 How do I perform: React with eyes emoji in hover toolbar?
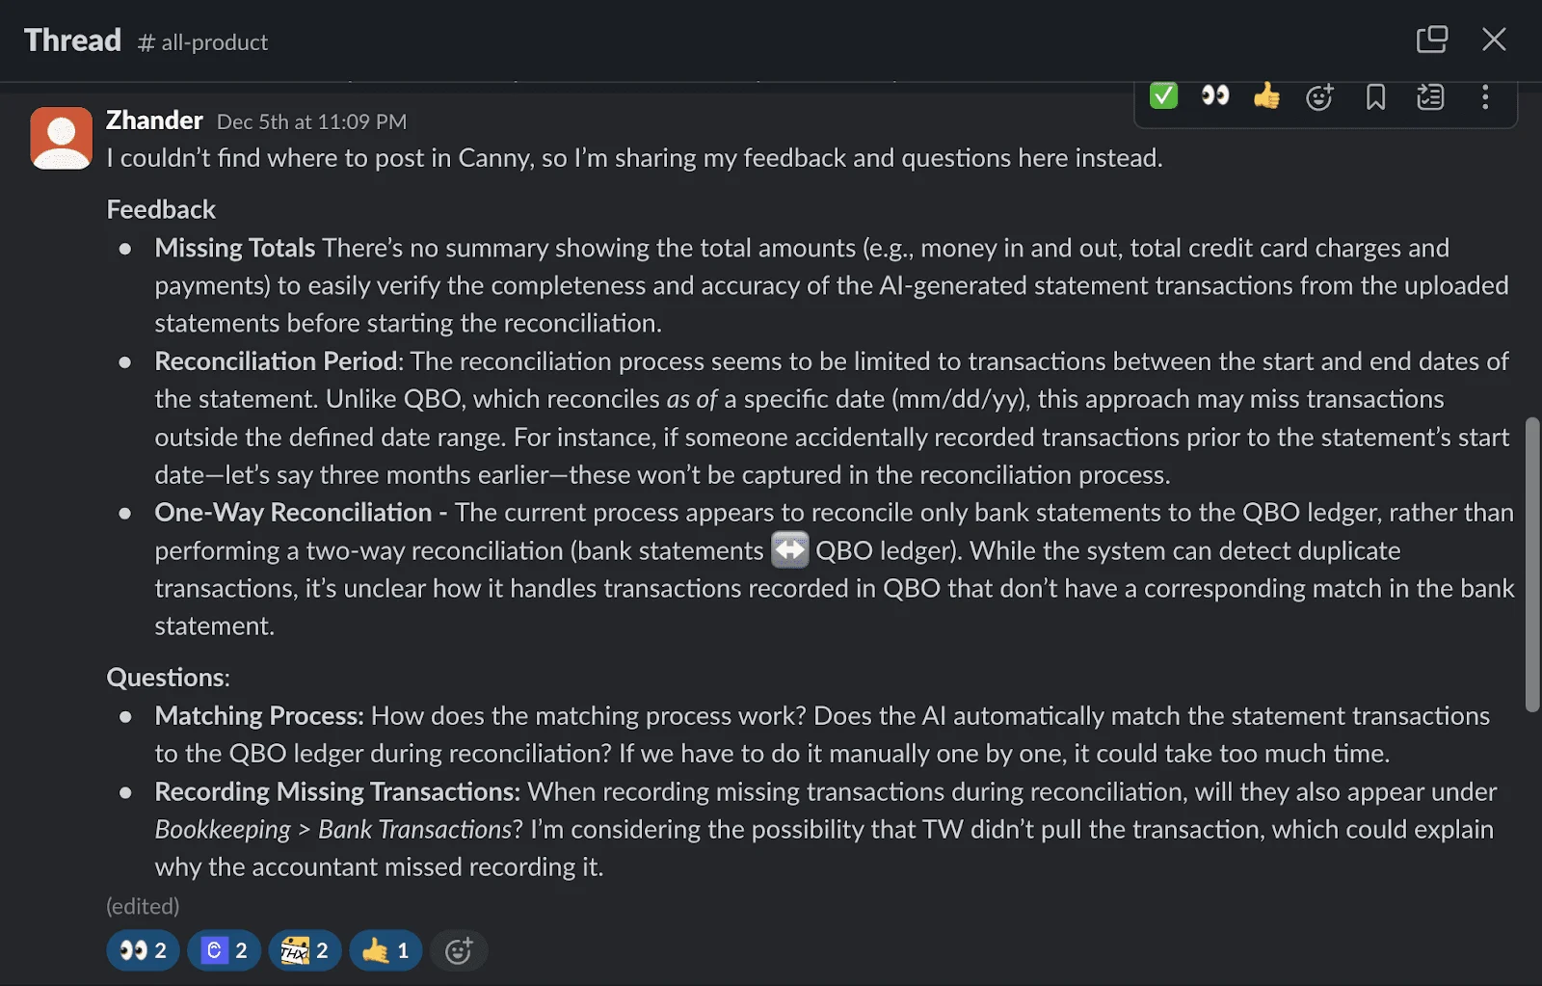[x=1215, y=96]
